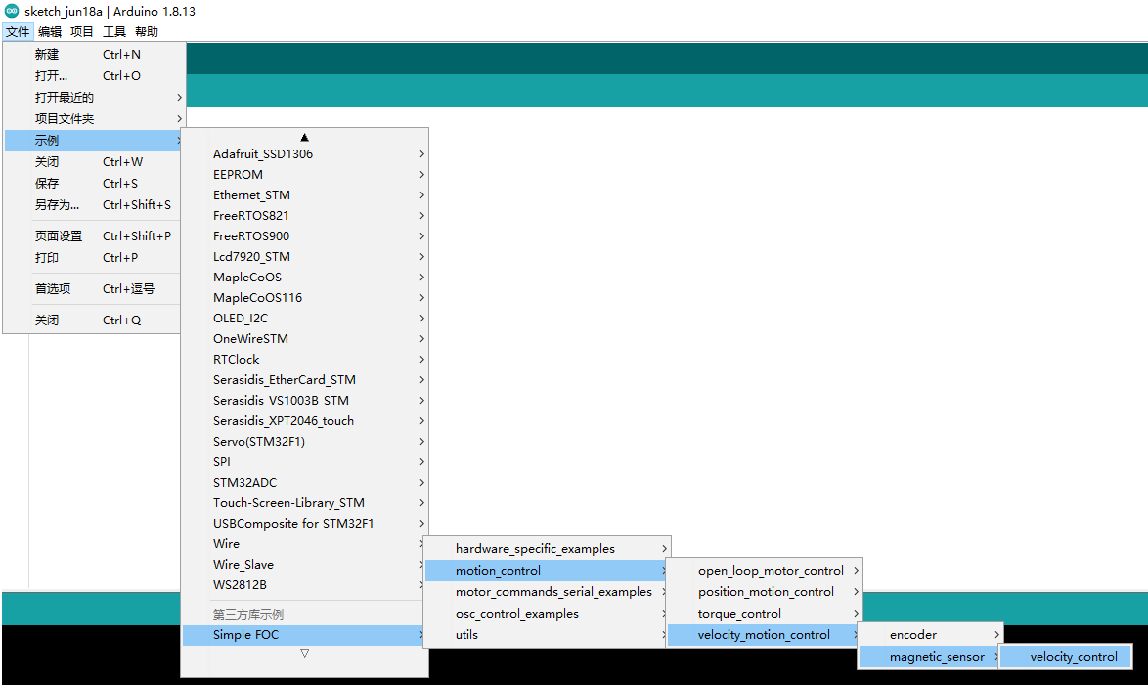Select motion_control submenu
The image size is (1148, 685).
546,570
